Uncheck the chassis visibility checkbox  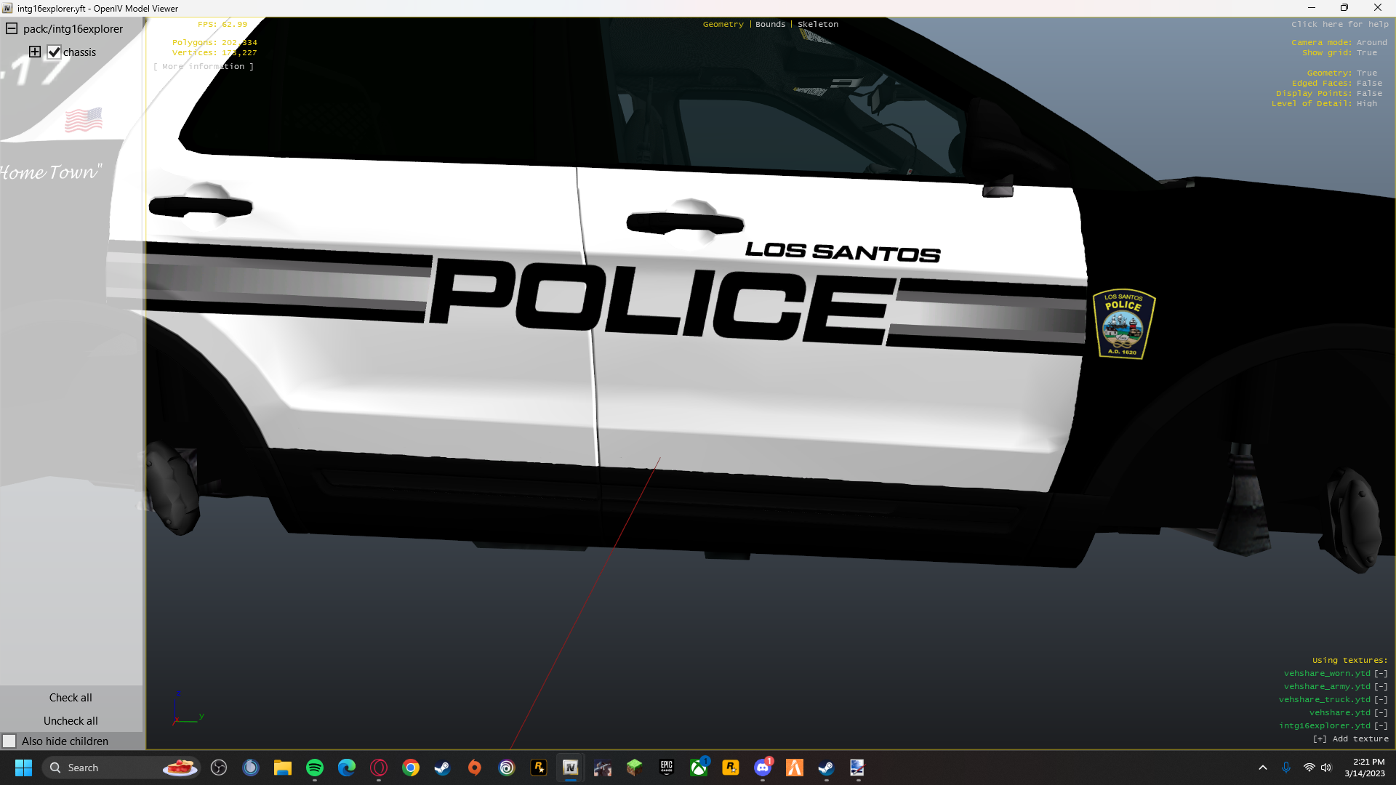coord(54,52)
